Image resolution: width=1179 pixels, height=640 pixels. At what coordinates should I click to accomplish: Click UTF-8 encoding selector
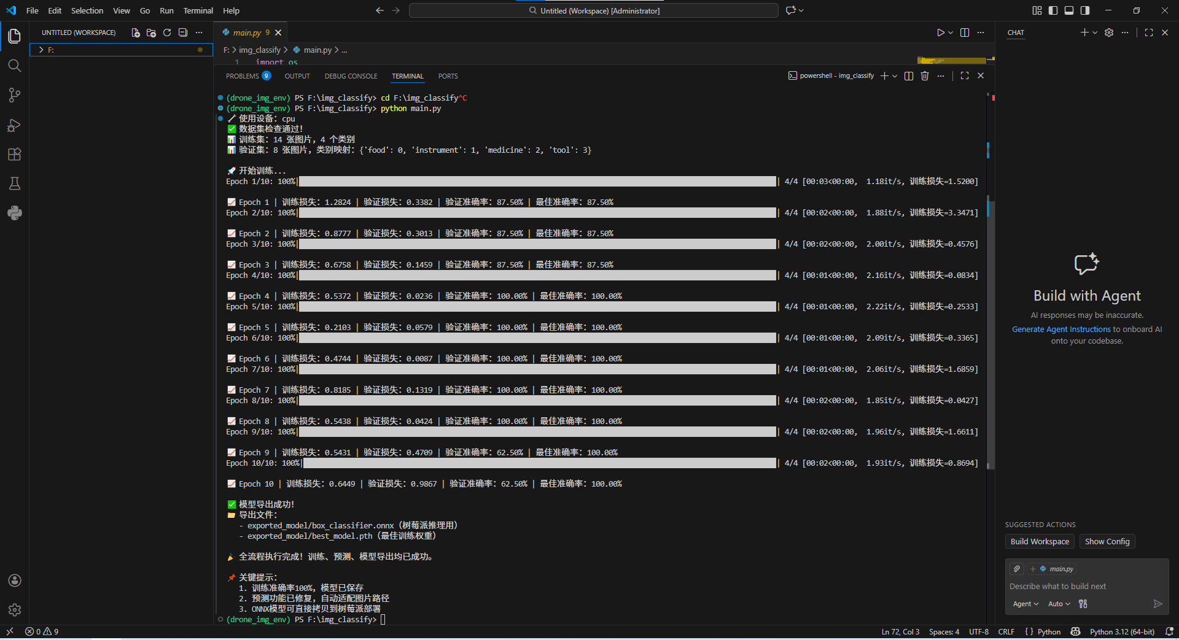coord(979,631)
